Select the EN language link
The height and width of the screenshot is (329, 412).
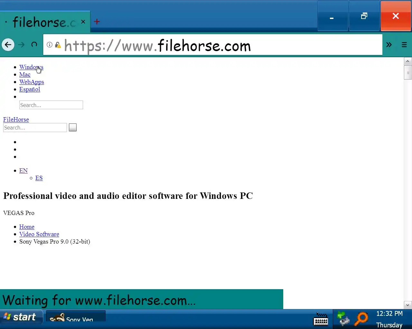pos(23,170)
